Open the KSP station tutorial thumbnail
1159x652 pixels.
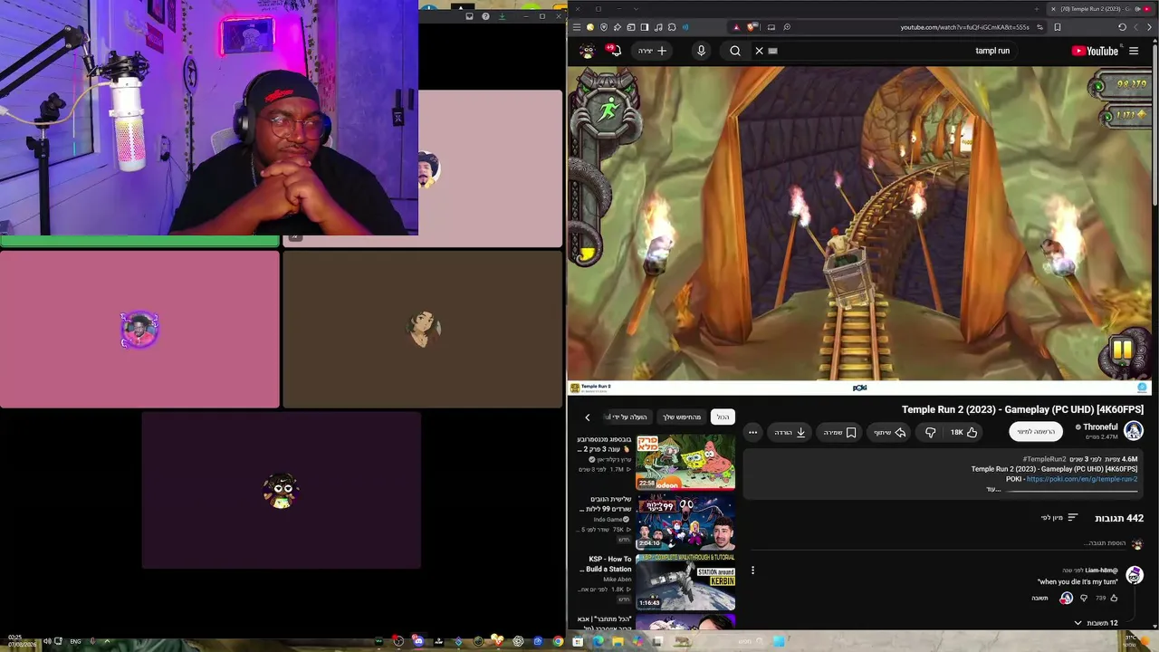coord(685,582)
